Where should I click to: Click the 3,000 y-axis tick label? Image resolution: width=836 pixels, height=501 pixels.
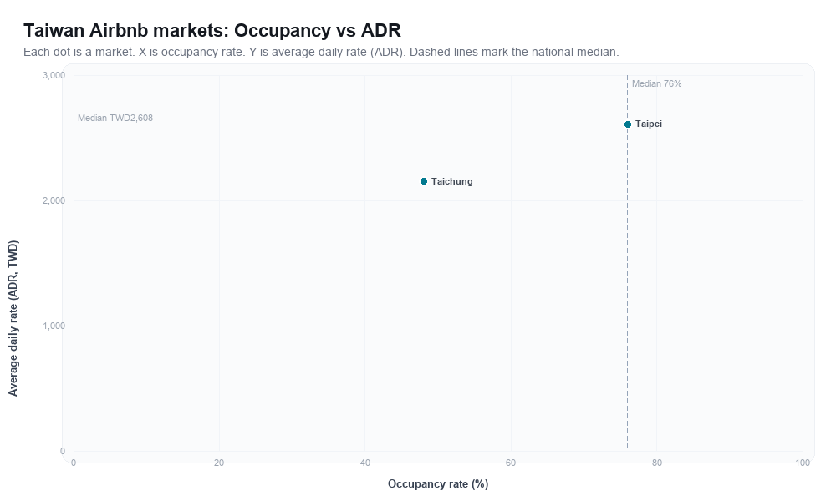point(54,75)
